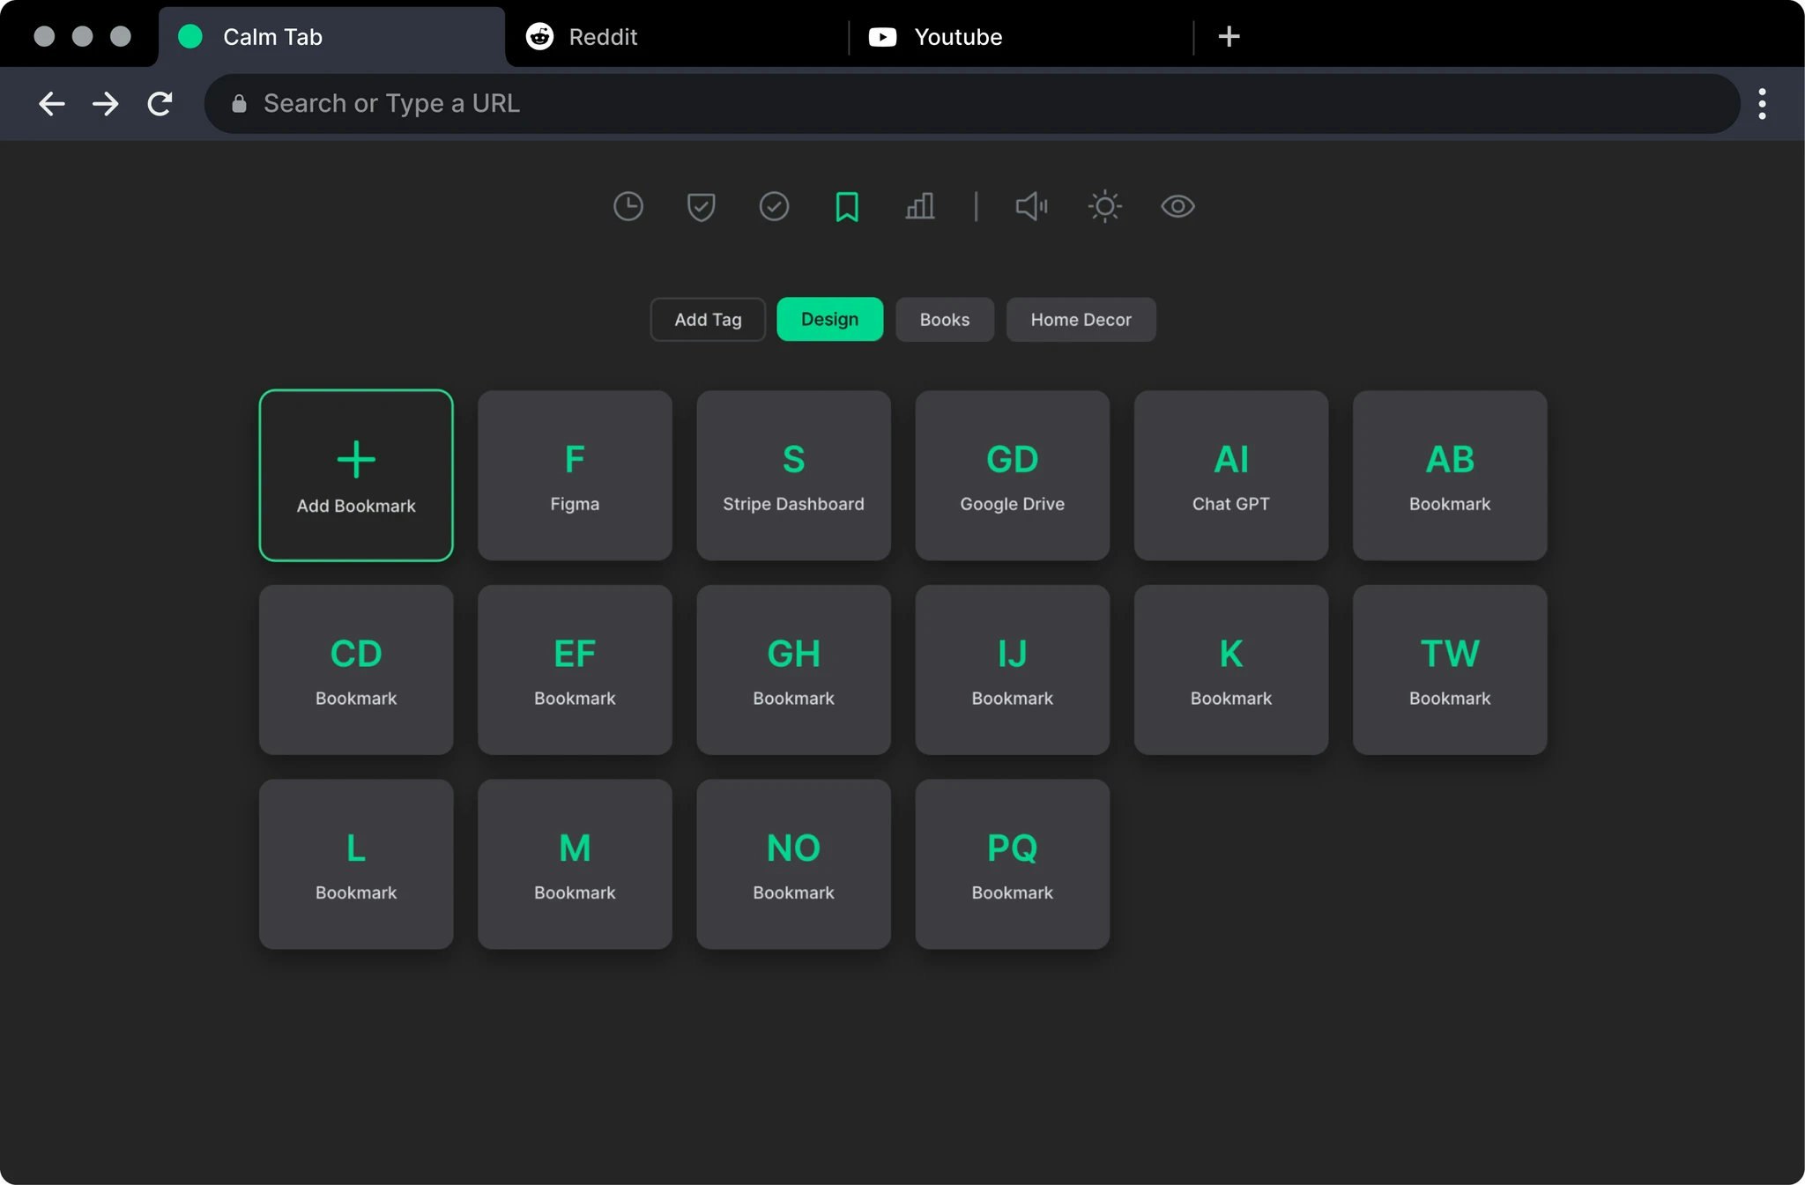Open the GH bookmark tile
Image resolution: width=1805 pixels, height=1185 pixels.
793,670
